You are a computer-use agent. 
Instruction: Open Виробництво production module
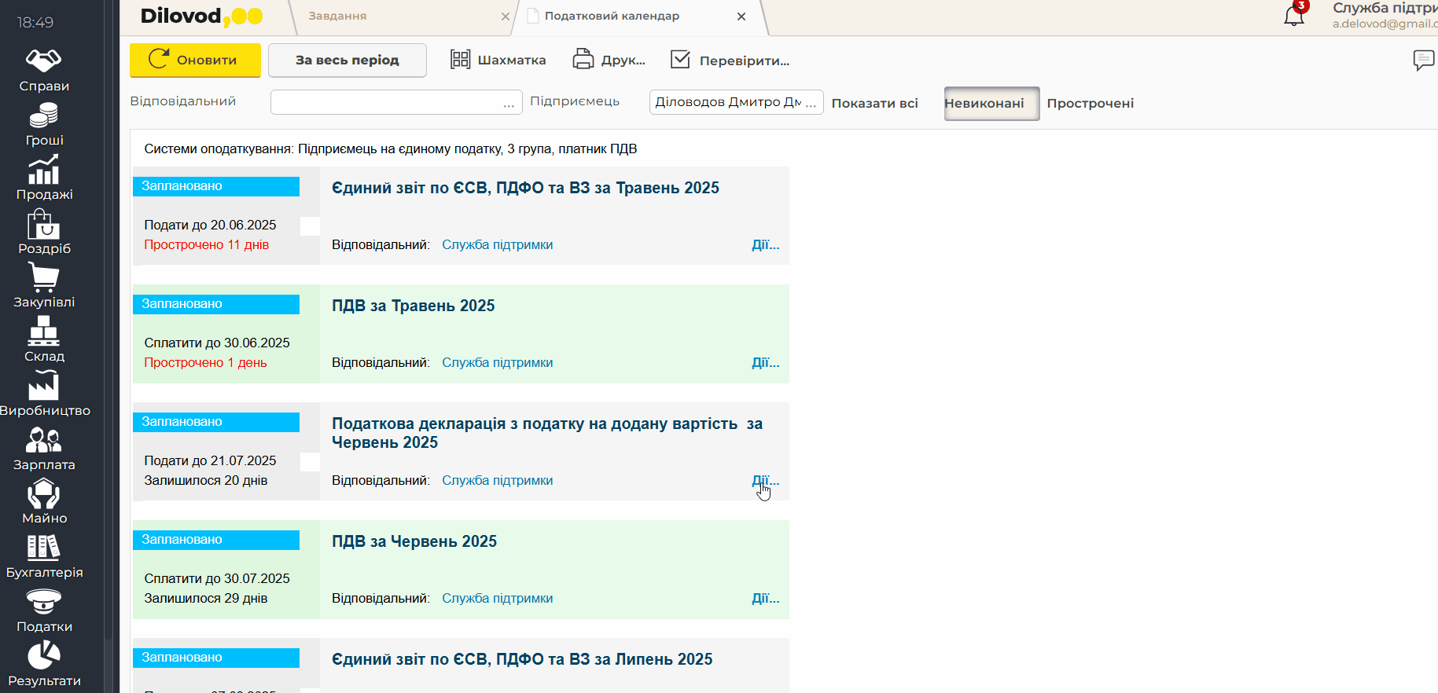[44, 394]
